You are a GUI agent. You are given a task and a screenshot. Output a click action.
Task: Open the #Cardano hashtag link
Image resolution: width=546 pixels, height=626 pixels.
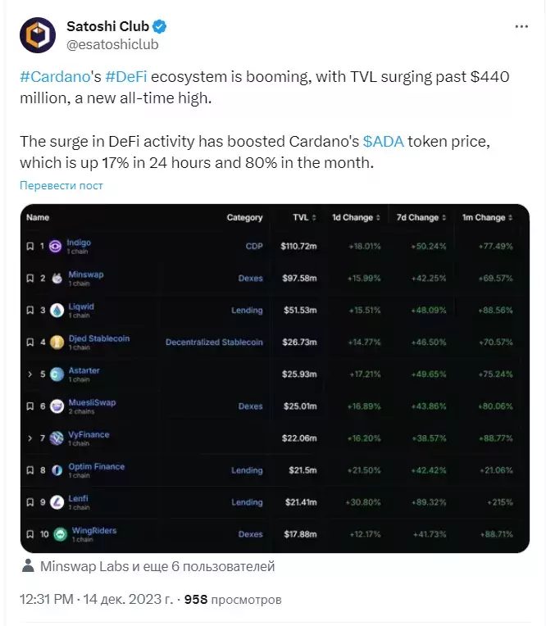tap(55, 77)
